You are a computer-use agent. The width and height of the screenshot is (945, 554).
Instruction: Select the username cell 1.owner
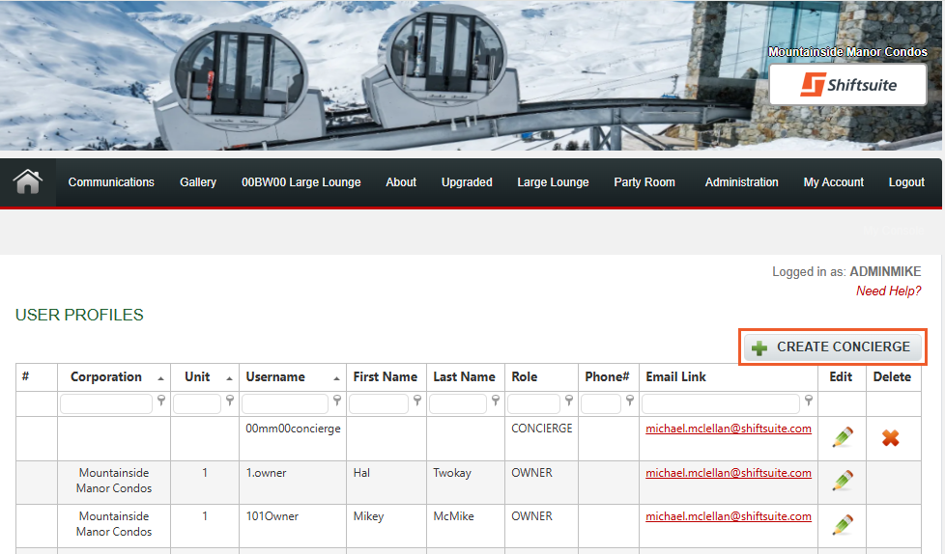pyautogui.click(x=266, y=473)
